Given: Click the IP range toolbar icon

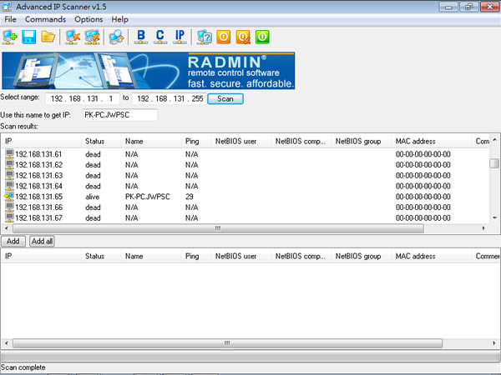Looking at the screenshot, I should (180, 37).
